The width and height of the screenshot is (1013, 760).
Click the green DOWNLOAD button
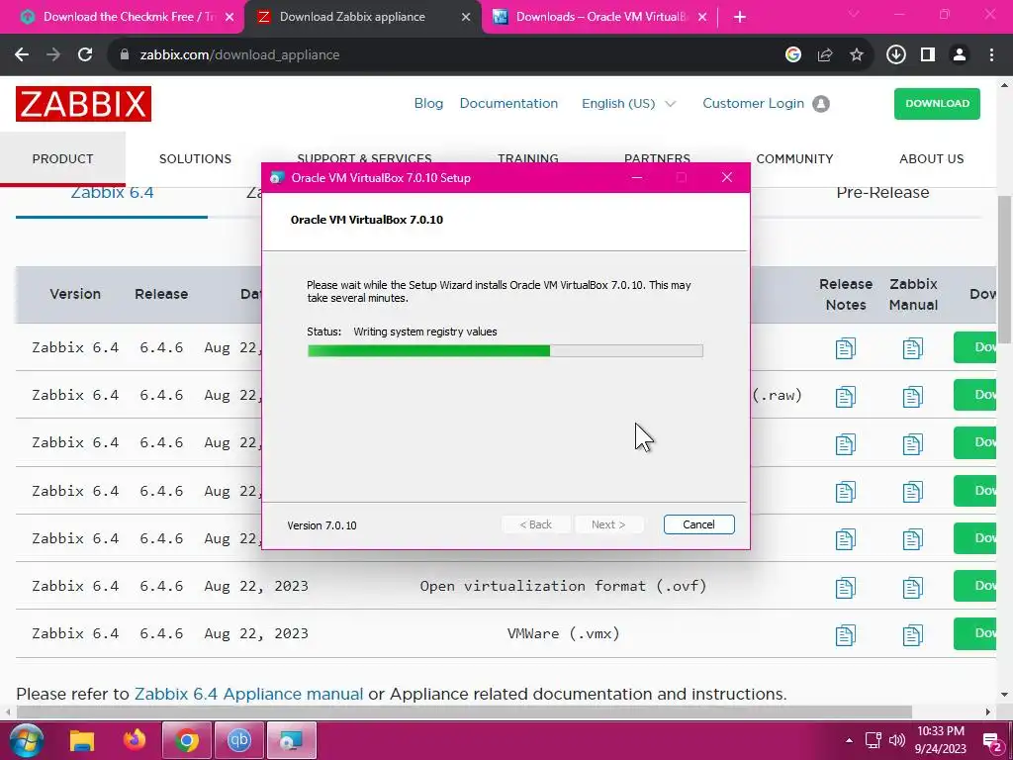coord(937,103)
